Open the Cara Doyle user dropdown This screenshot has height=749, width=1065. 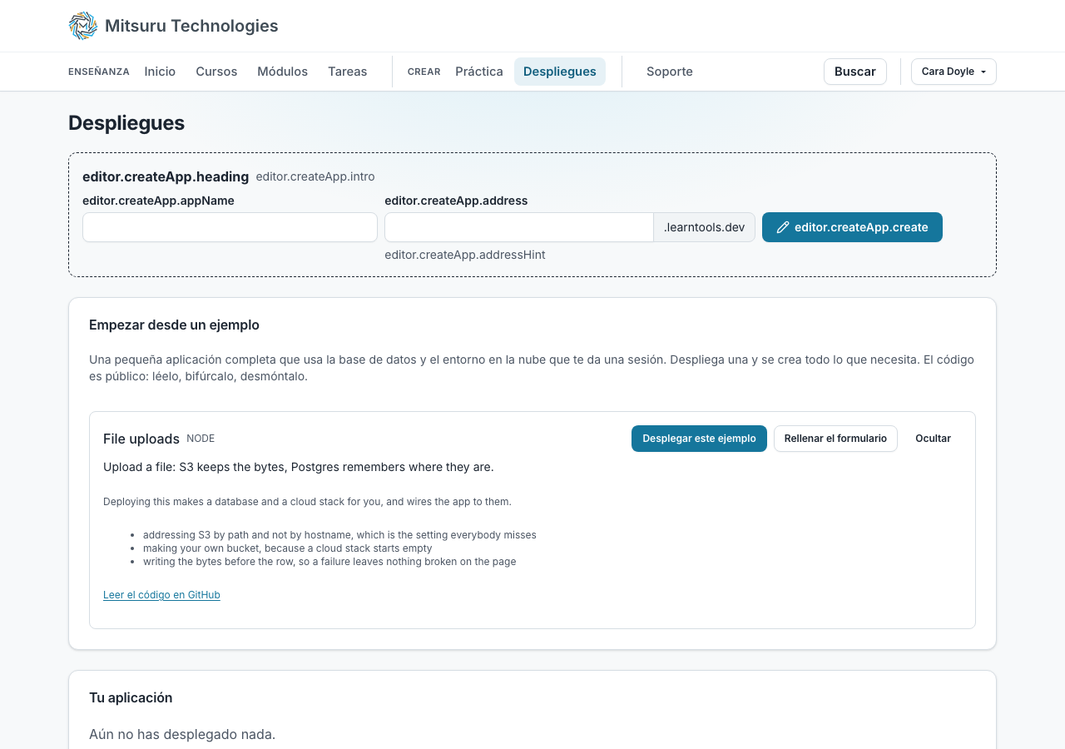coord(954,72)
